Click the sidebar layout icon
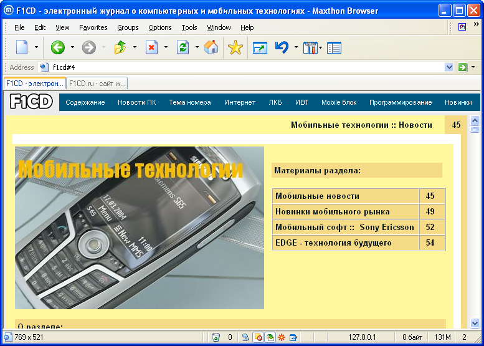The height and width of the screenshot is (346, 484). coord(334,48)
